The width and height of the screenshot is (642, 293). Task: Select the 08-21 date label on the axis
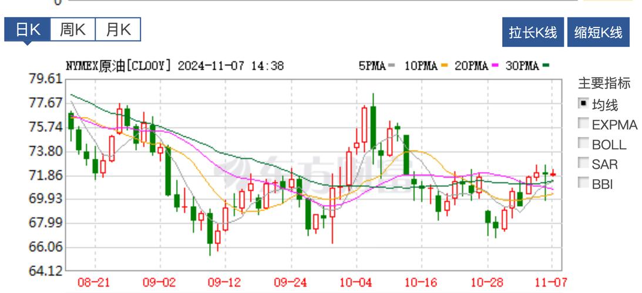[x=93, y=282]
